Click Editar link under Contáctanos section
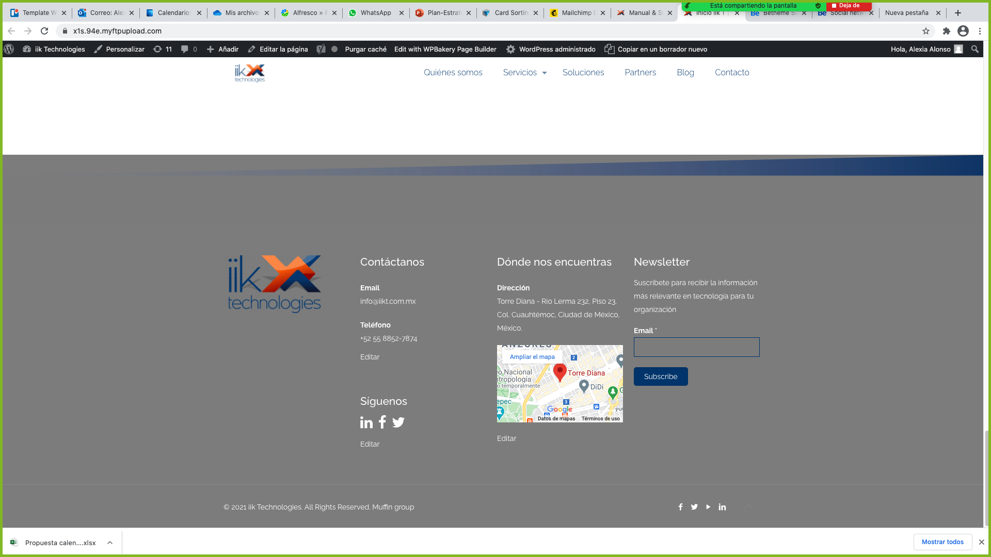Screen dimensions: 991x557 [370, 356]
